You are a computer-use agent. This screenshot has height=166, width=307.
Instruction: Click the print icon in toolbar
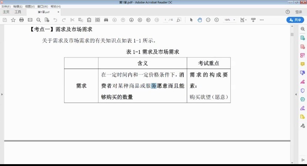22,20
